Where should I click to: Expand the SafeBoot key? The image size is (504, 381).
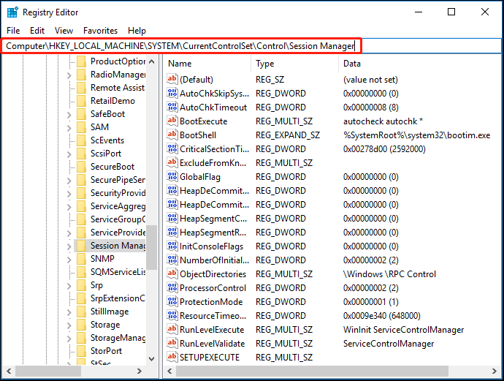click(x=69, y=115)
